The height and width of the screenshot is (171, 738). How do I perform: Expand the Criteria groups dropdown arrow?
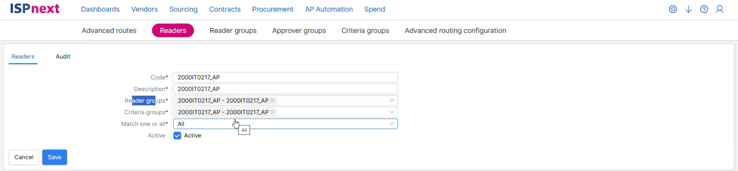coord(392,112)
